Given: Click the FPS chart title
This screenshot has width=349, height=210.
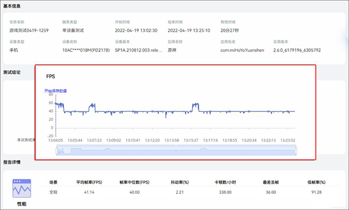Looking at the screenshot, I should 51,77.
